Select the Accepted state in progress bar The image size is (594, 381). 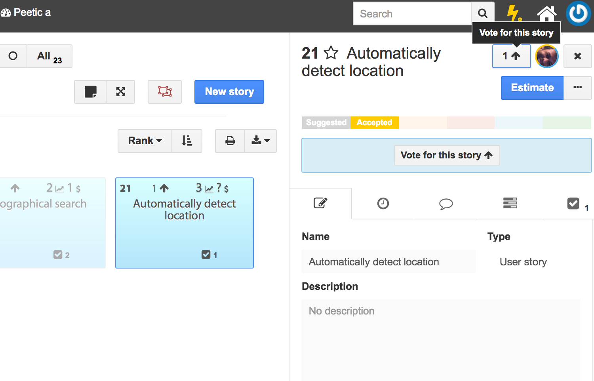pos(375,123)
